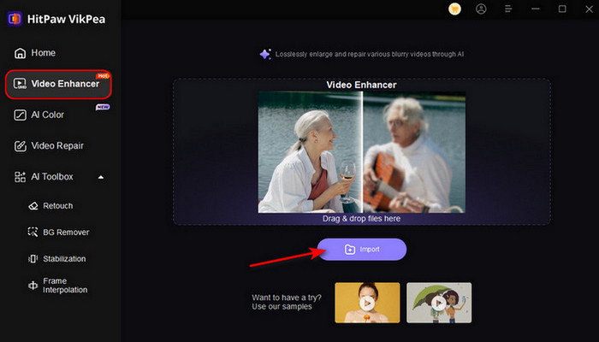
Task: Close the HitPaw VikPea window
Action: point(589,9)
